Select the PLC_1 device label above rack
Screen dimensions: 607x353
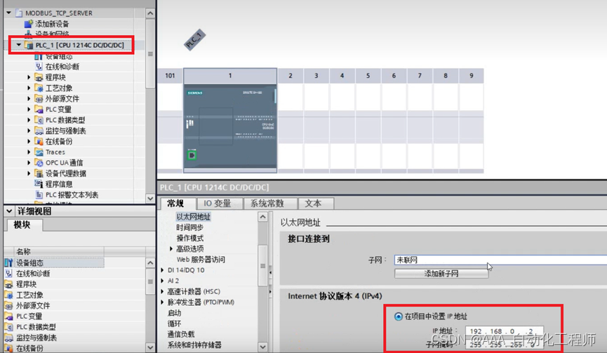194,39
